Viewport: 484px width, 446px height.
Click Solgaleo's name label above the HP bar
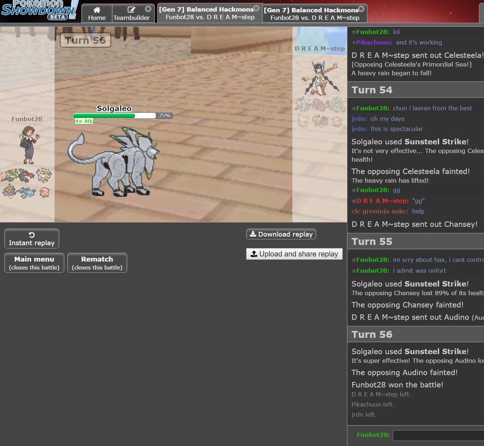tap(114, 109)
